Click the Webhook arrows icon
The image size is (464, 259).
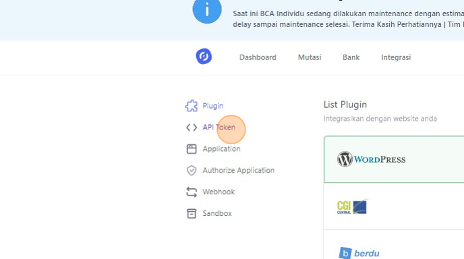click(x=192, y=192)
